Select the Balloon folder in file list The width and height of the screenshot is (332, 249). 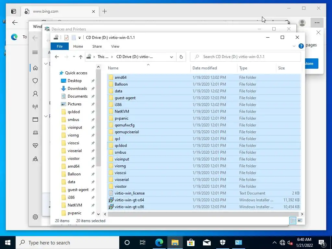(x=204, y=84)
